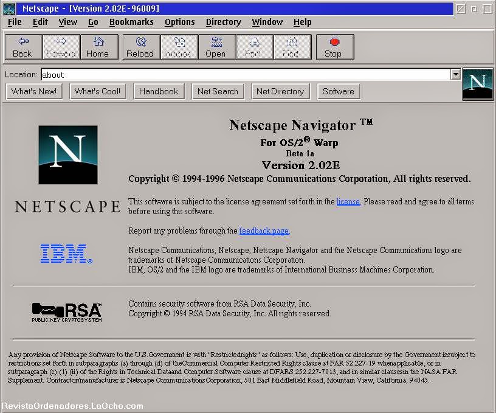Click the Handbook button
Image resolution: width=496 pixels, height=413 pixels.
[x=159, y=91]
